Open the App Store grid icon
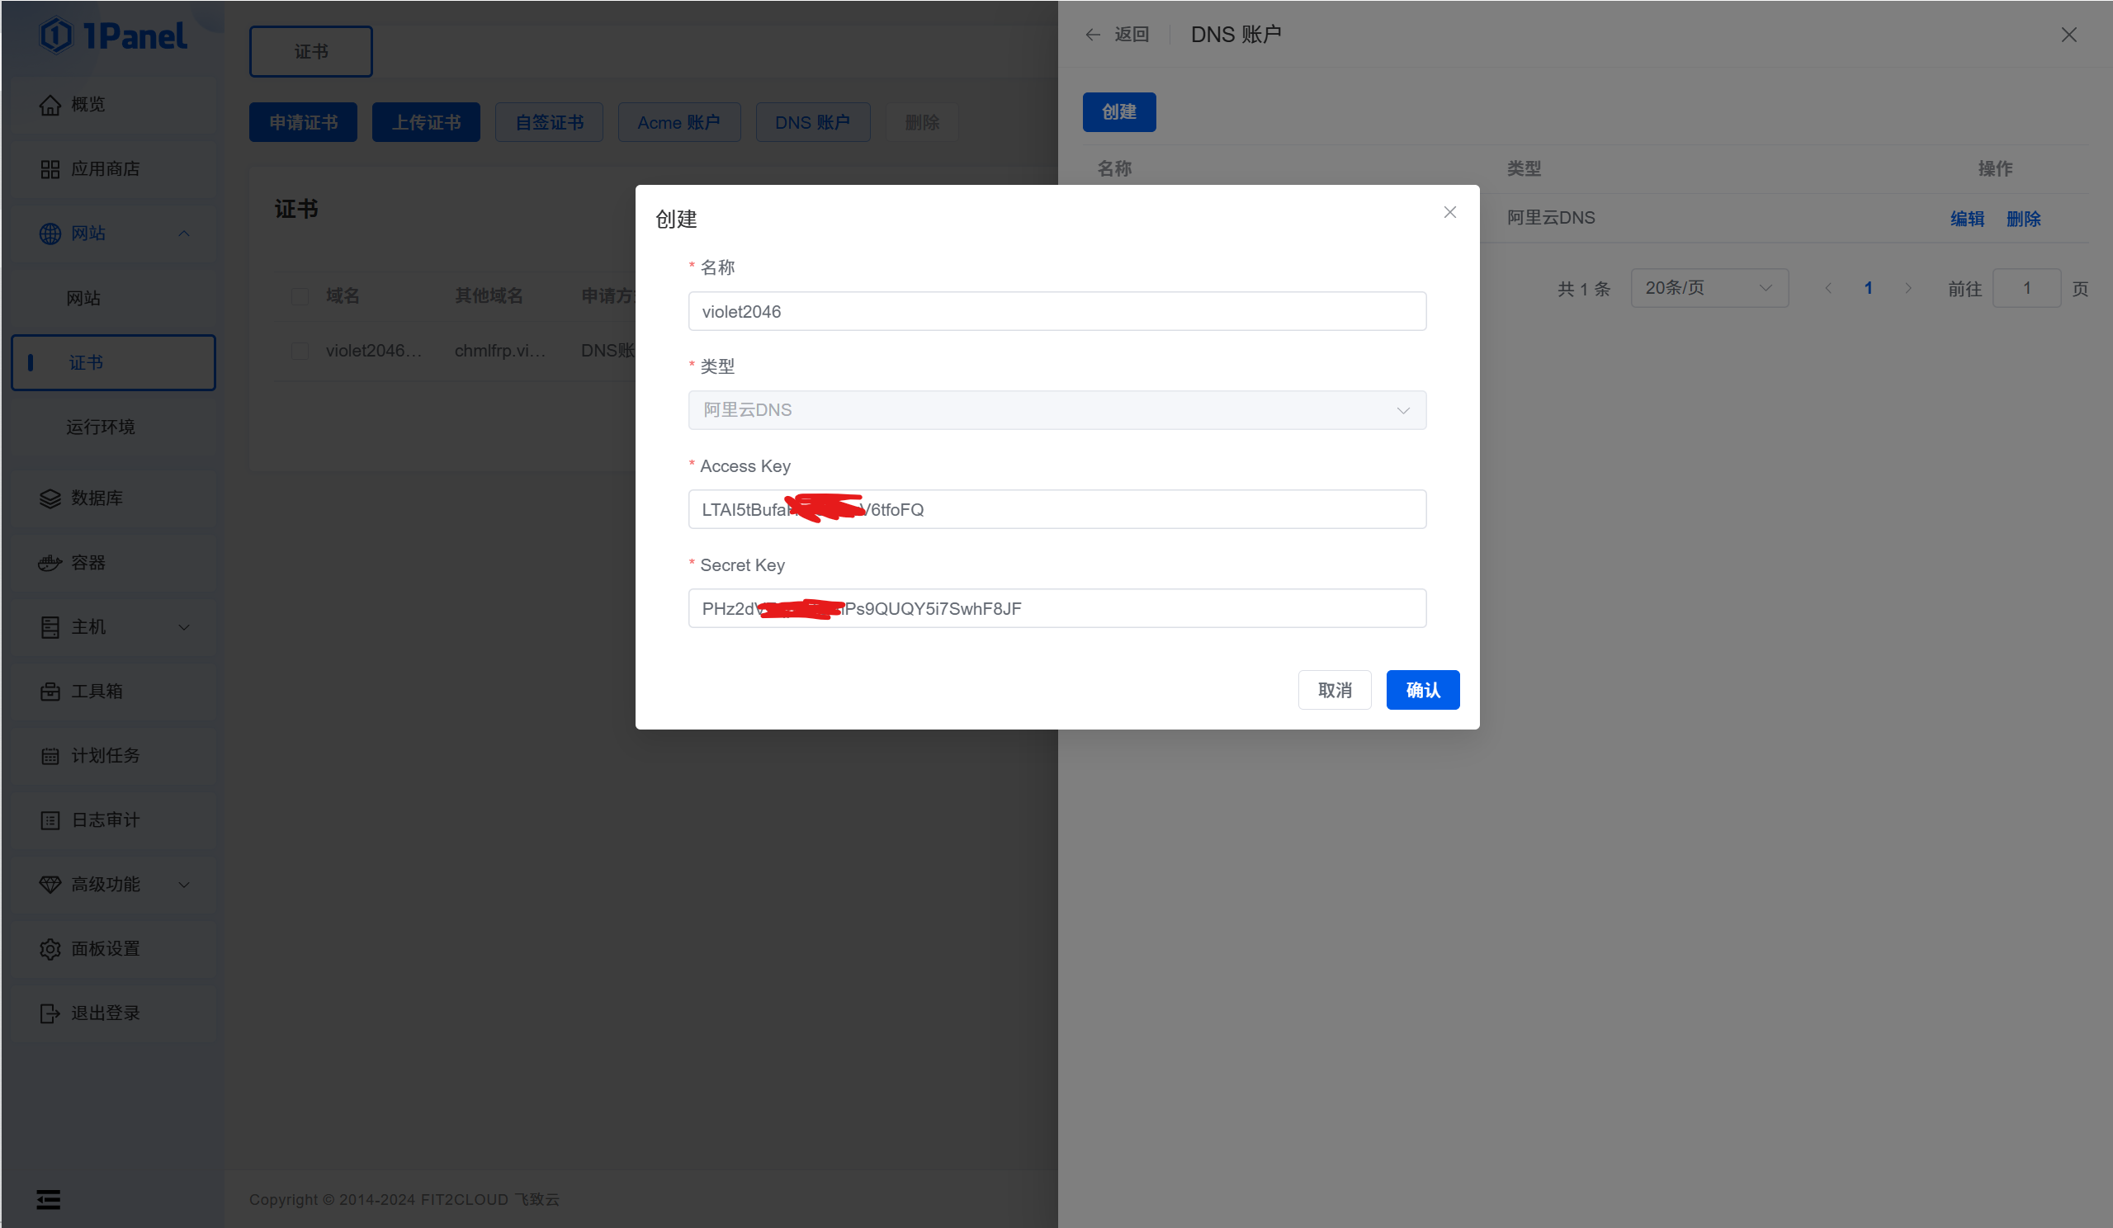 (x=50, y=169)
